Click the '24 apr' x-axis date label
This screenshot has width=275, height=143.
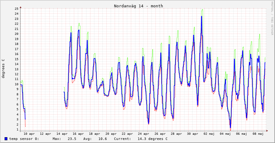point(143,134)
